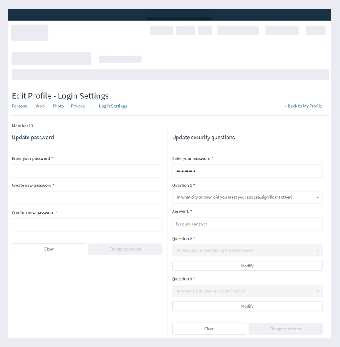
Task: Select the Login Settings tab
Action: click(113, 106)
